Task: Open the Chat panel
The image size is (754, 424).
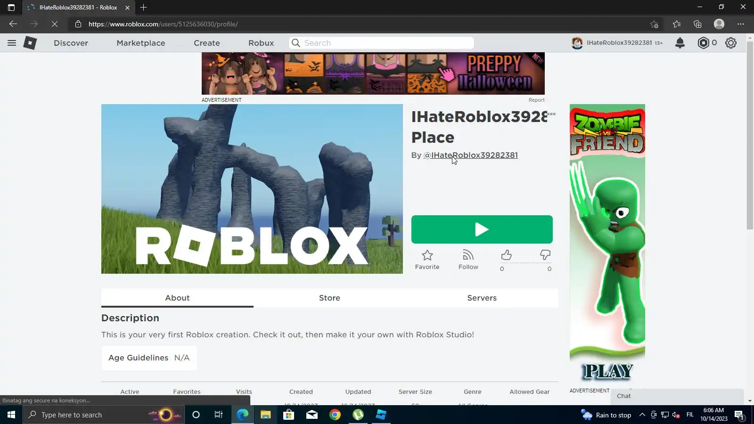Action: pyautogui.click(x=678, y=396)
